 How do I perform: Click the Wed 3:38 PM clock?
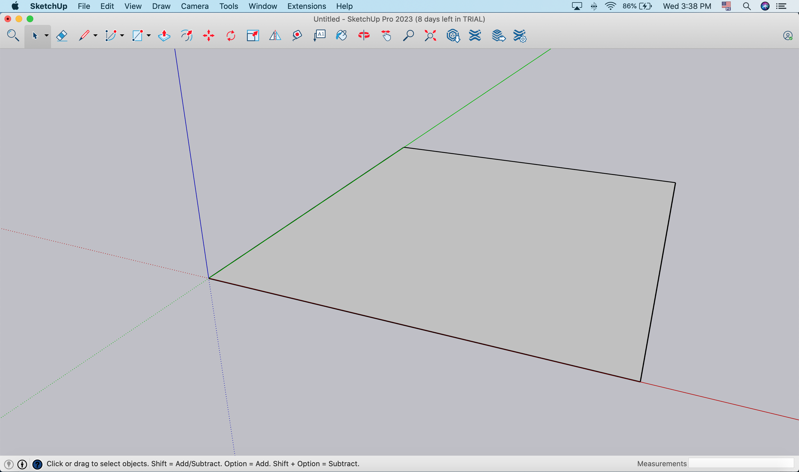pyautogui.click(x=687, y=6)
